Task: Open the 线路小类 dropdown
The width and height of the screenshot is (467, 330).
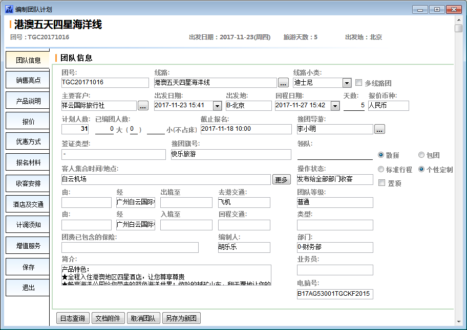Action: [347, 83]
